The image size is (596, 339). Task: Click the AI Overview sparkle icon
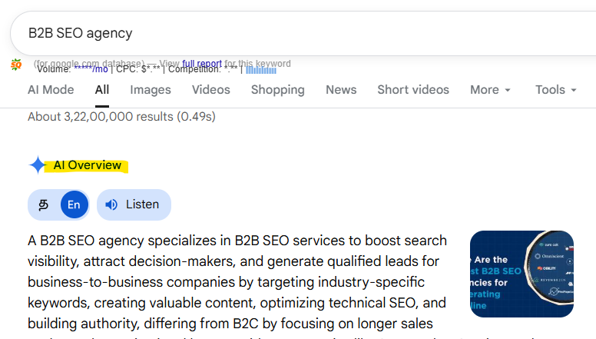coord(37,165)
